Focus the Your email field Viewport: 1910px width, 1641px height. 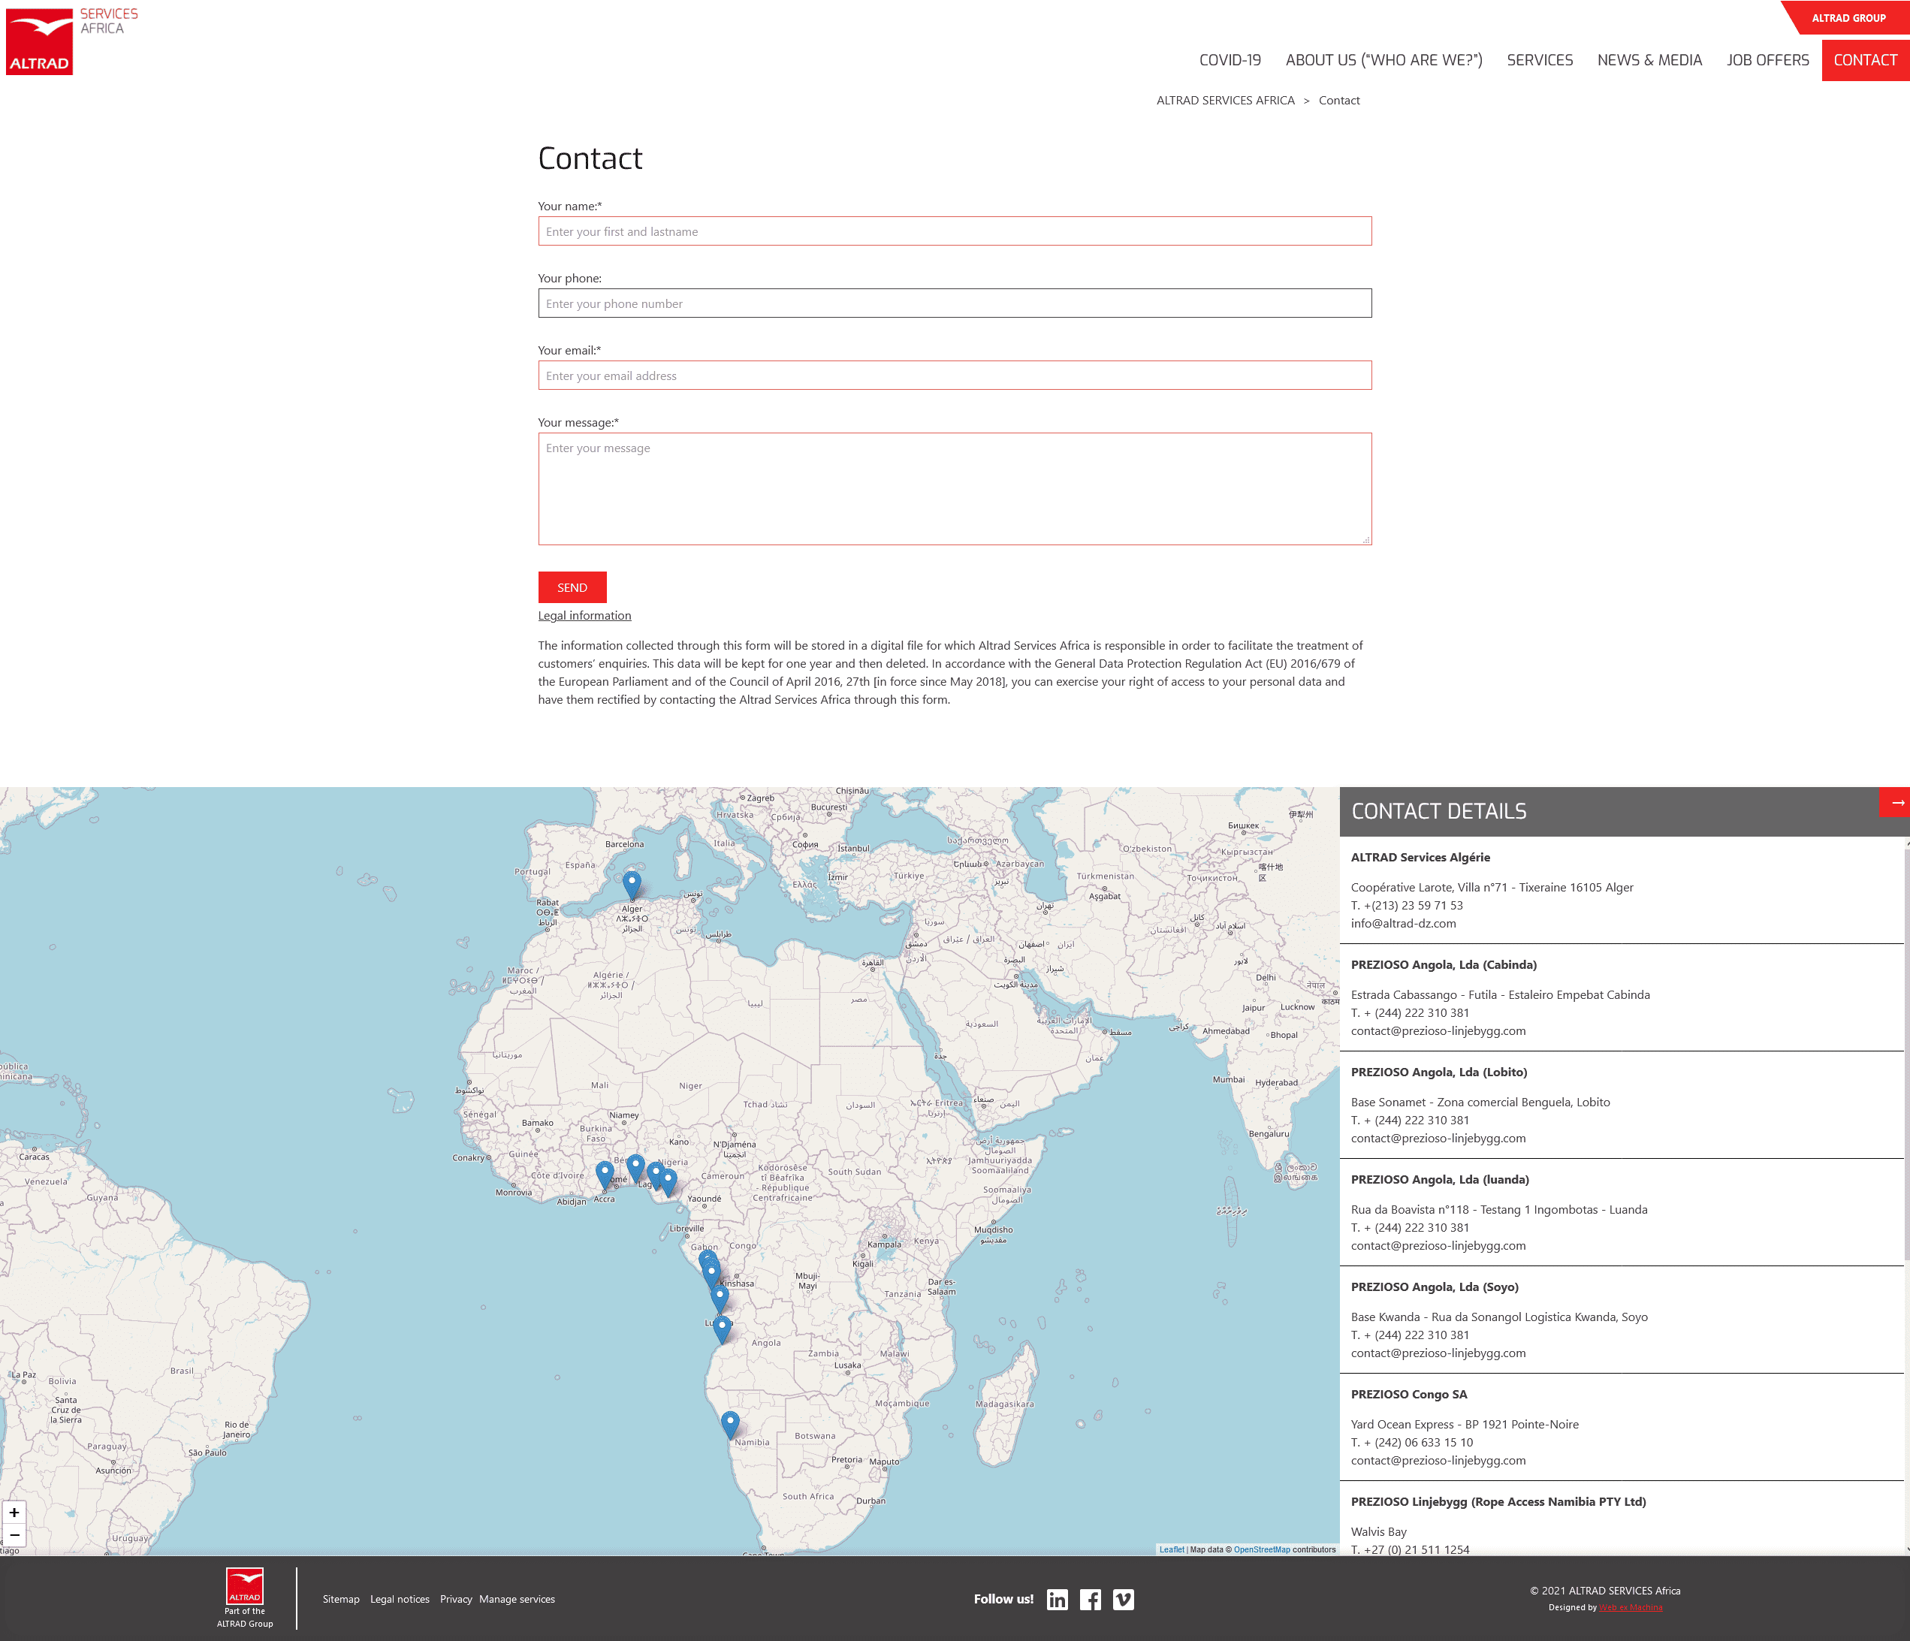(x=955, y=376)
